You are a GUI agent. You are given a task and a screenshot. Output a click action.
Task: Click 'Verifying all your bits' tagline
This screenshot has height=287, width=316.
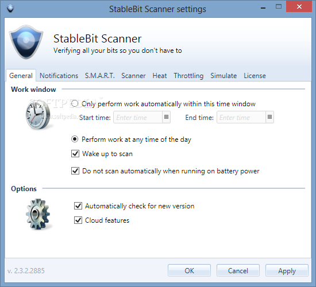pos(118,51)
